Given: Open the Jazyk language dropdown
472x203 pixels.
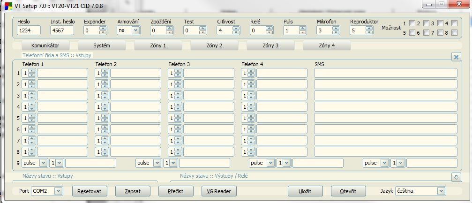Looking at the screenshot, I should pyautogui.click(x=441, y=191).
